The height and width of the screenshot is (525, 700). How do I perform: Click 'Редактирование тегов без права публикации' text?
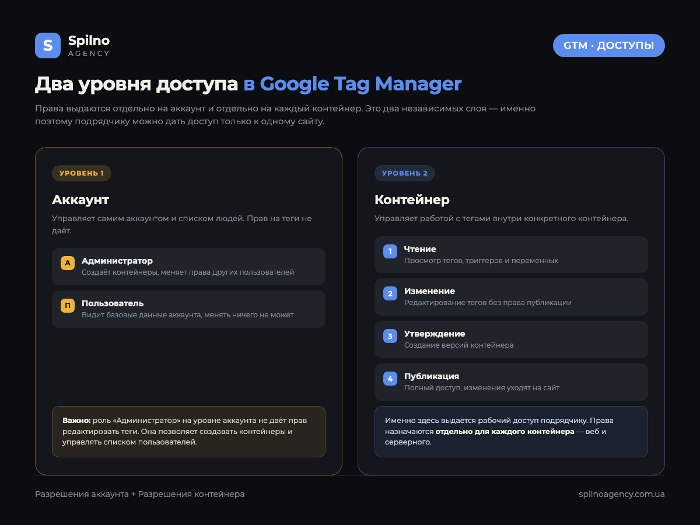(x=488, y=303)
